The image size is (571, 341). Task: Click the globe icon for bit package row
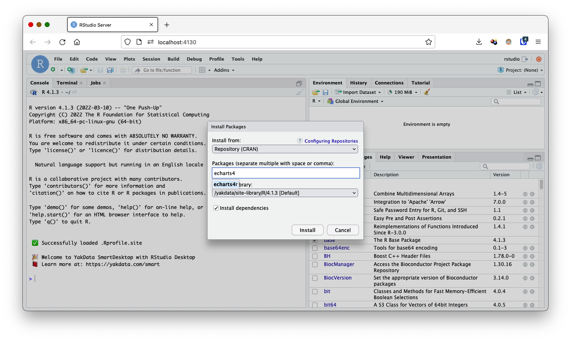click(525, 291)
